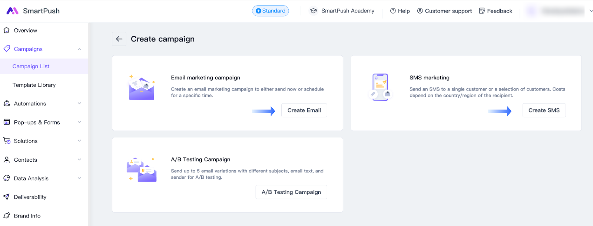593x226 pixels.
Task: Click the Create Email button
Action: tap(304, 110)
